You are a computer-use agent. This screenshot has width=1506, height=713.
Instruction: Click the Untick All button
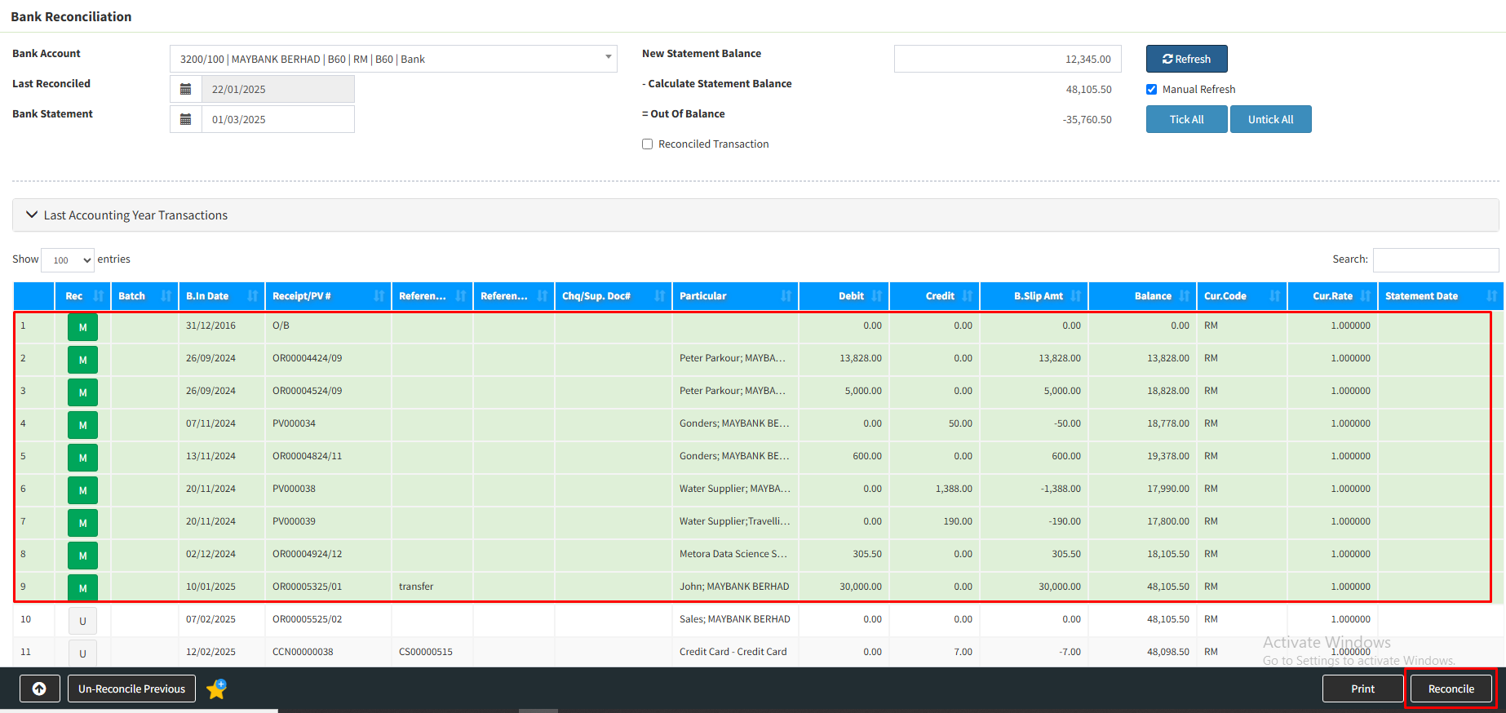coord(1270,119)
